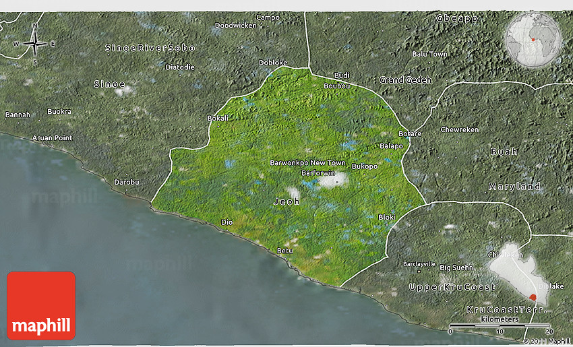
Task: Click the red dot on the globe
Action: point(533,39)
